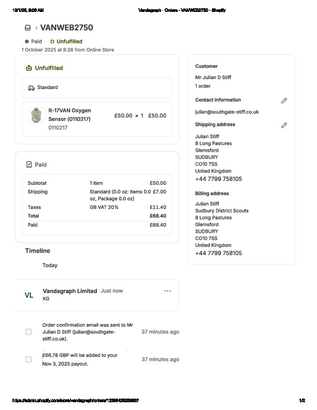317x410 pixels.
Task: Click the VL avatar in timeline
Action: (29, 295)
